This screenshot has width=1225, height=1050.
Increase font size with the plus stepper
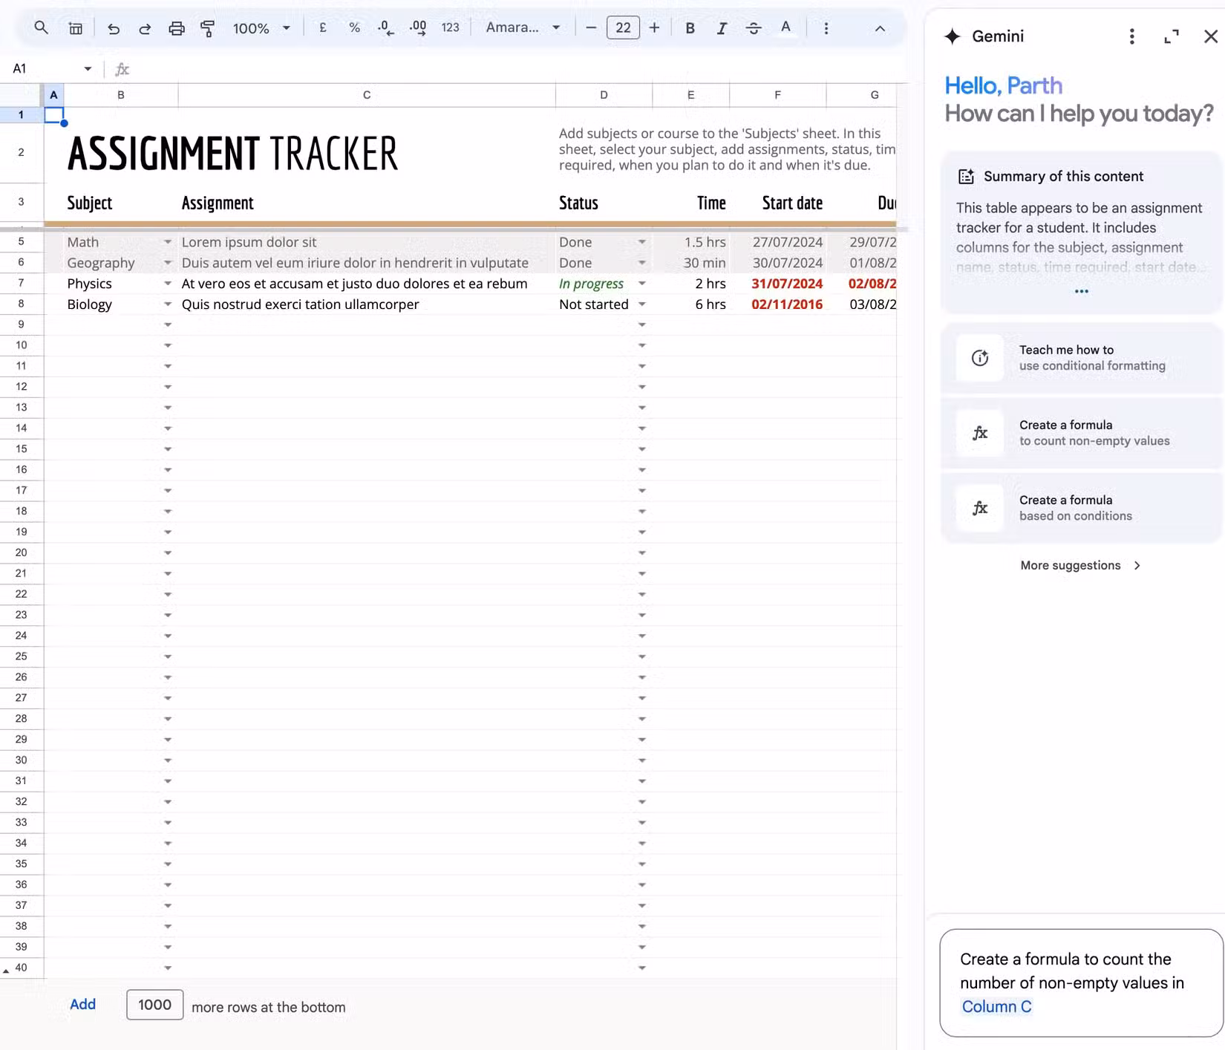coord(654,27)
